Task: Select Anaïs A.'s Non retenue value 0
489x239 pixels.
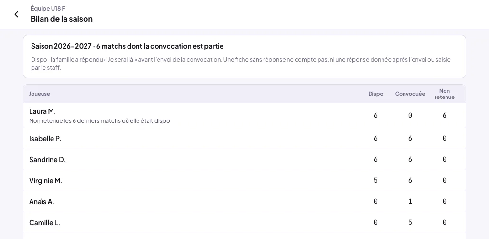Action: (445, 202)
